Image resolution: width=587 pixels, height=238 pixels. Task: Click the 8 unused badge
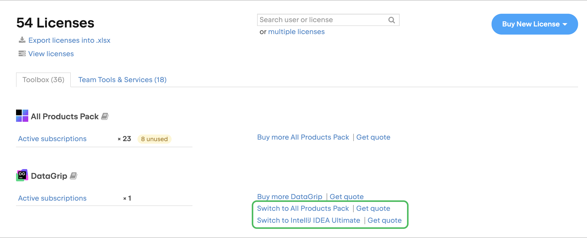click(154, 139)
